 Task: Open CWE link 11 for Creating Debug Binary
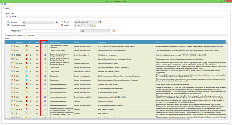pos(45,50)
